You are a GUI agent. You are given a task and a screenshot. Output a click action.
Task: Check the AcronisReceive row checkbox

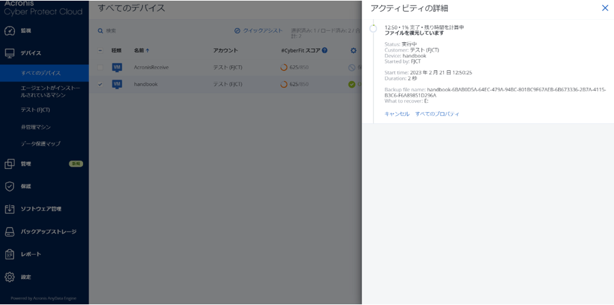[100, 67]
